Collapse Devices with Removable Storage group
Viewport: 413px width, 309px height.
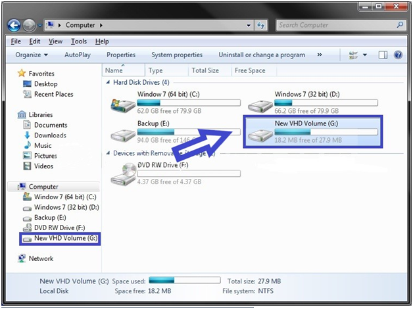[x=108, y=153]
